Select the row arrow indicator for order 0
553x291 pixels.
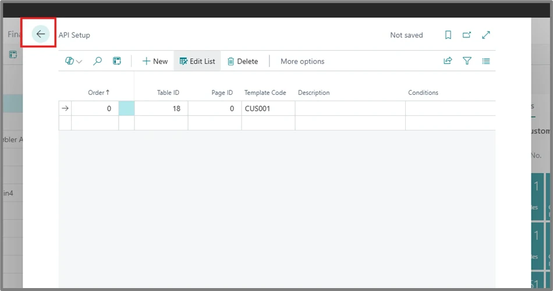(x=65, y=108)
